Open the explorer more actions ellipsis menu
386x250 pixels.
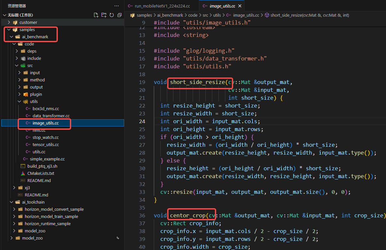(x=117, y=6)
